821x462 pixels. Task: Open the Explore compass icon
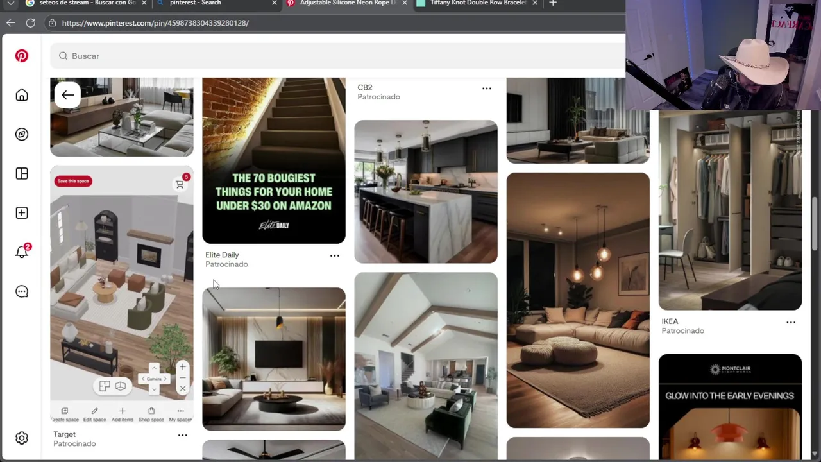pyautogui.click(x=22, y=134)
